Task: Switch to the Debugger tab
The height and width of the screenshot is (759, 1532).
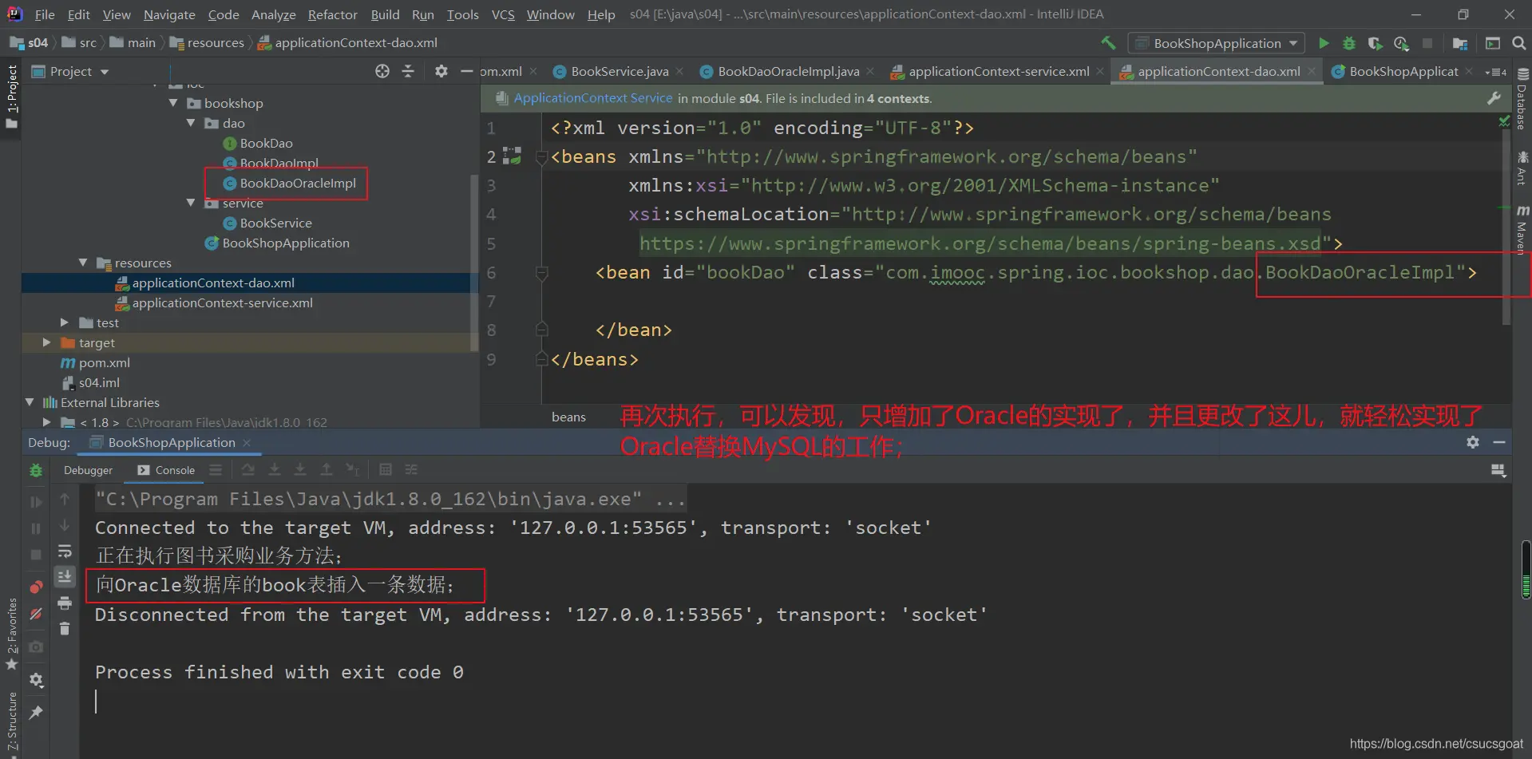Action: point(88,470)
